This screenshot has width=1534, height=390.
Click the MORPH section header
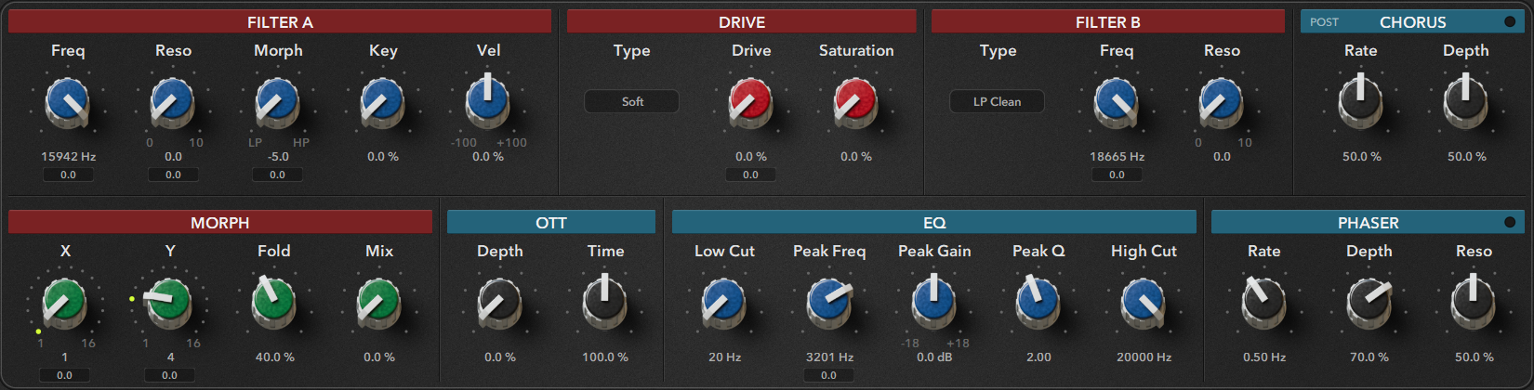point(220,222)
